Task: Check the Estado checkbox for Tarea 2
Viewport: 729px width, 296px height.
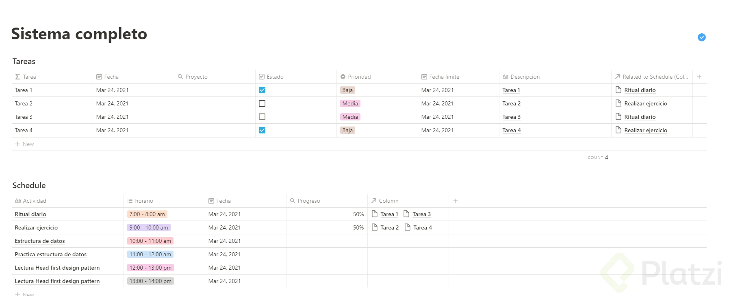Action: pyautogui.click(x=262, y=103)
